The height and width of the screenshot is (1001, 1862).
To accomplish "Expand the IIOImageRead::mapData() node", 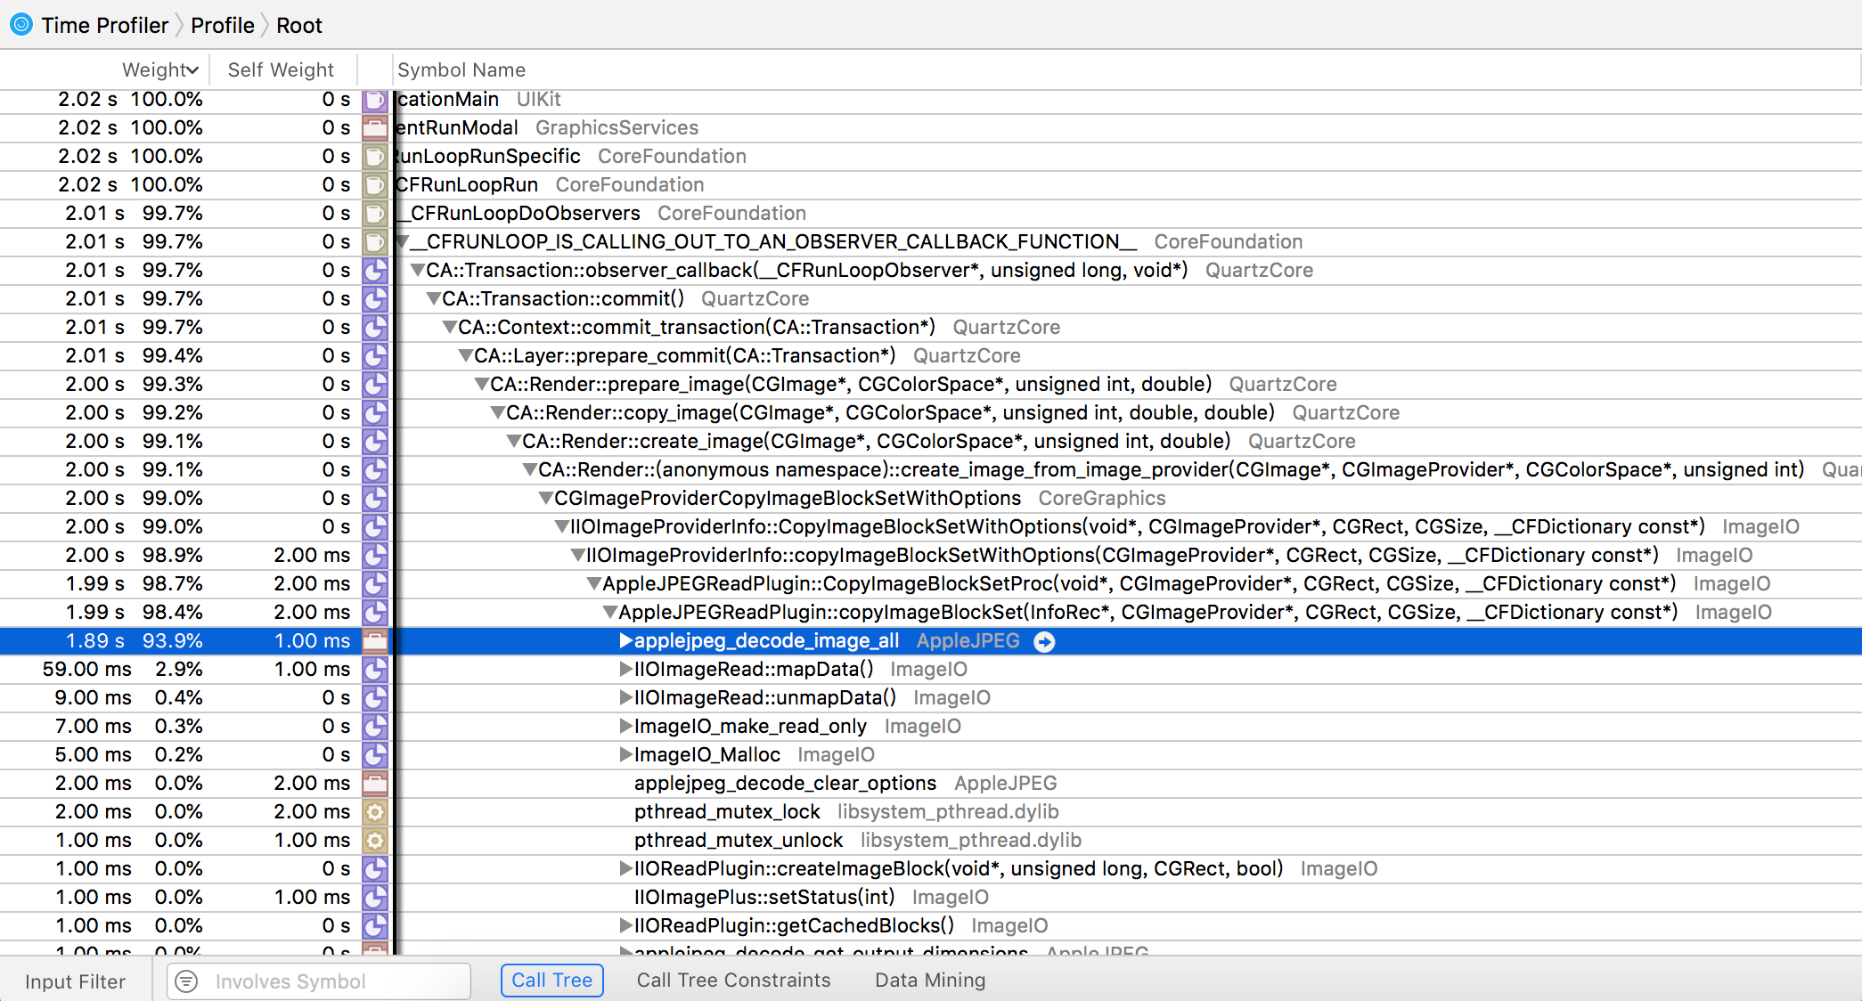I will point(625,670).
